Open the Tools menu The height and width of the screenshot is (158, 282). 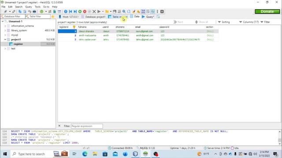tap(37, 7)
